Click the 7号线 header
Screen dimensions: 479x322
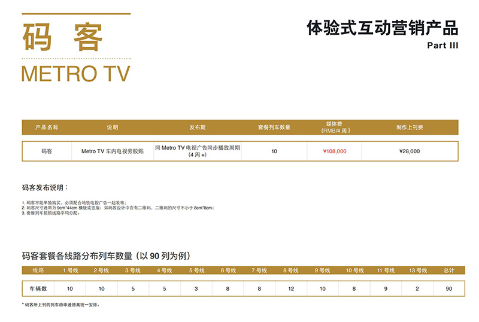pyautogui.click(x=259, y=271)
